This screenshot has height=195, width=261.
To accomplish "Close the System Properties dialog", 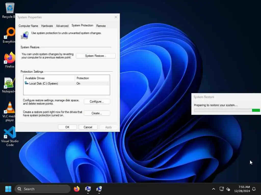I will tap(116, 17).
